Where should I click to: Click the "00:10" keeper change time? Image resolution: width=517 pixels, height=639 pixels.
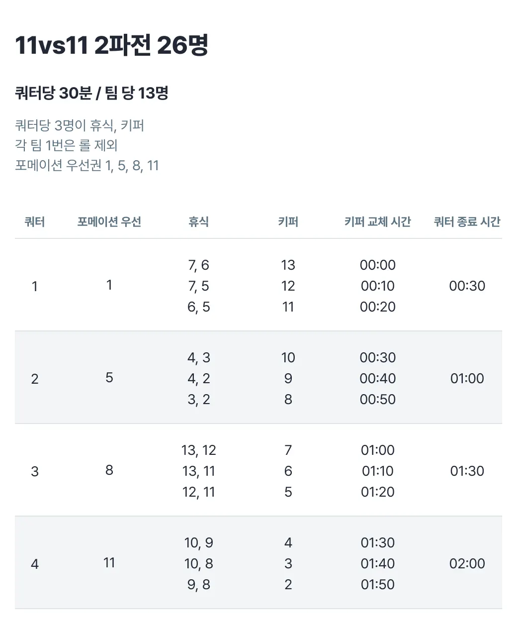[378, 286]
